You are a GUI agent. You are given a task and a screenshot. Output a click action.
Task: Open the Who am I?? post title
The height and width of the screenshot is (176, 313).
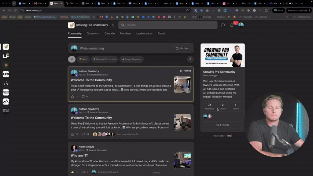click(79, 156)
